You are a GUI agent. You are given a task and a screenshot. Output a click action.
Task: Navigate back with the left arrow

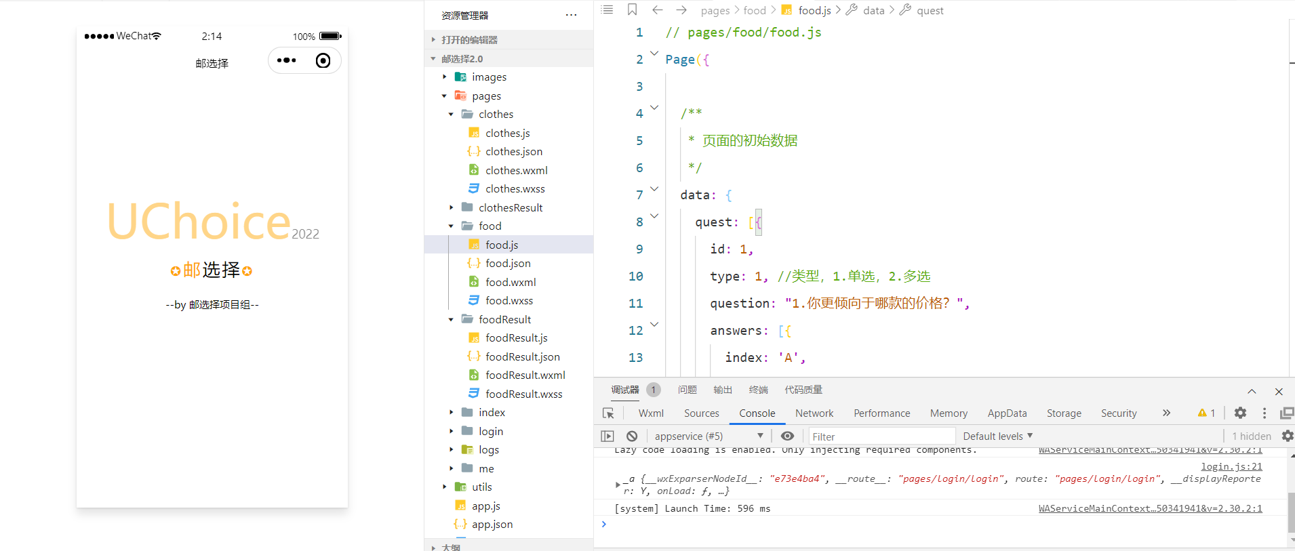pos(657,9)
